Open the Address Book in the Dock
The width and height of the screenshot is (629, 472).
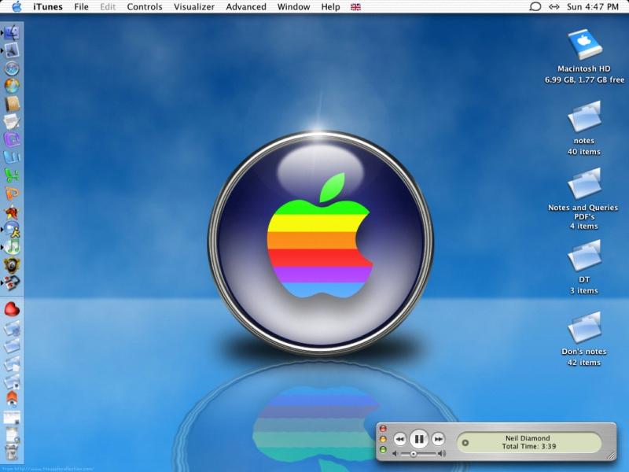pyautogui.click(x=12, y=104)
